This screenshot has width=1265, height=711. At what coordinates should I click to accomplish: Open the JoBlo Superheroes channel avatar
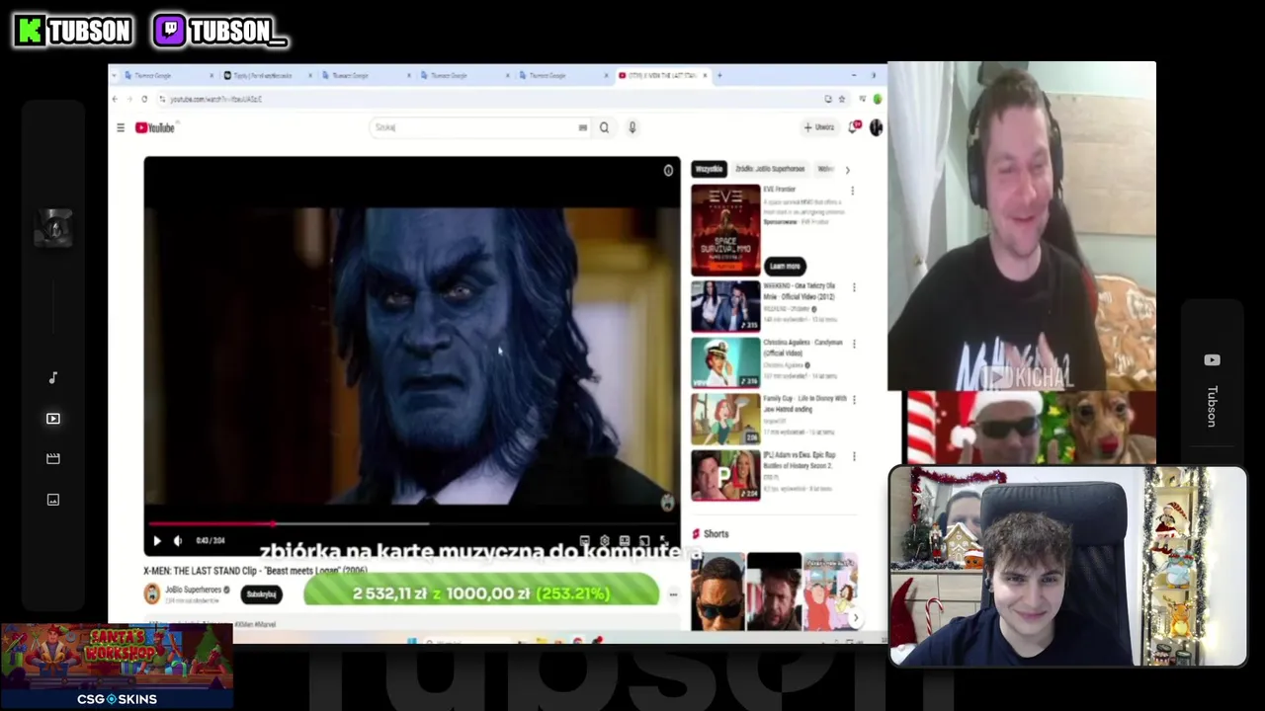[152, 593]
